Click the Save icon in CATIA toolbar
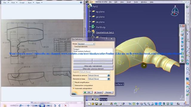 point(97,104)
